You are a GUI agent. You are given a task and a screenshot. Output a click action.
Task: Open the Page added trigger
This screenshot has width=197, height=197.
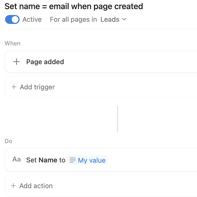(x=45, y=62)
